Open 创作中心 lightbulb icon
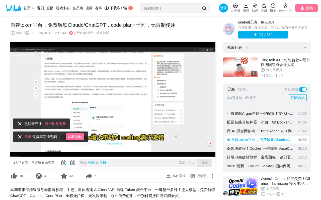 (x=285, y=6)
